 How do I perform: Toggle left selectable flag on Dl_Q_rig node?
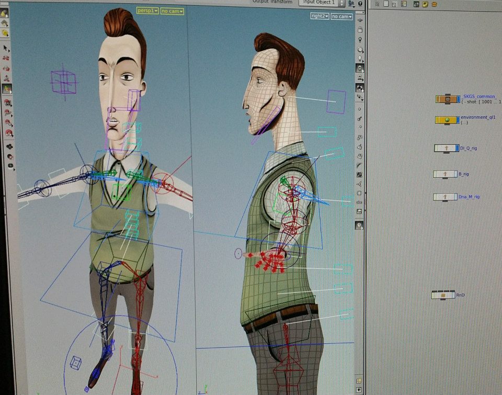(437, 149)
